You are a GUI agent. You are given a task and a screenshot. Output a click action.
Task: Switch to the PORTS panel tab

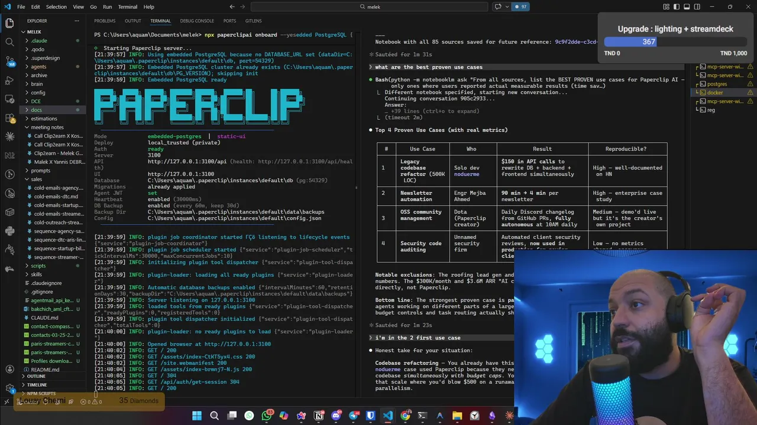pos(229,21)
